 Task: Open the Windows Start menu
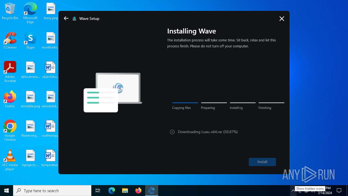pyautogui.click(x=7, y=191)
